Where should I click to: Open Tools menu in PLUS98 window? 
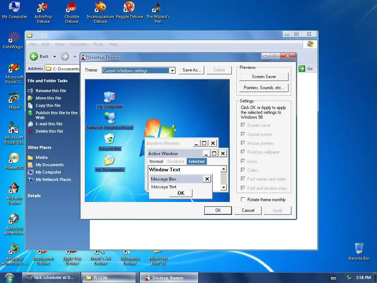(98, 44)
